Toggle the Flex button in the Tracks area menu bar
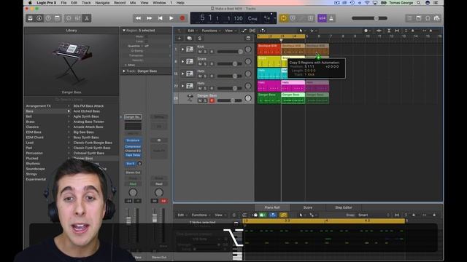The width and height of the screenshot is (467, 262). [252, 31]
